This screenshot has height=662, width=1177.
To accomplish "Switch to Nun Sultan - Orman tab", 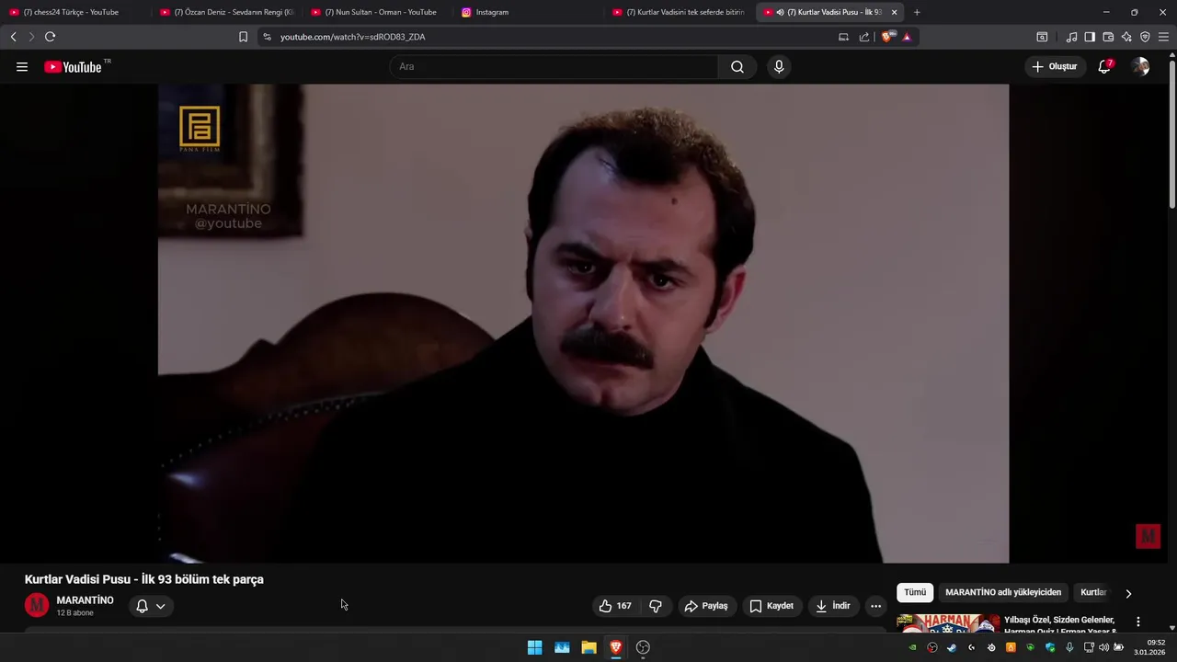I will 377,12.
